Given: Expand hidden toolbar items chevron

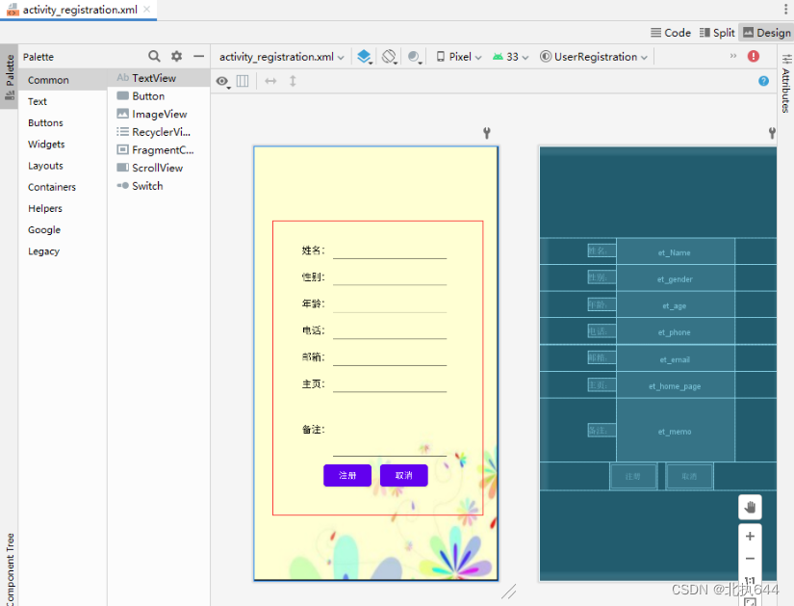Looking at the screenshot, I should point(733,56).
